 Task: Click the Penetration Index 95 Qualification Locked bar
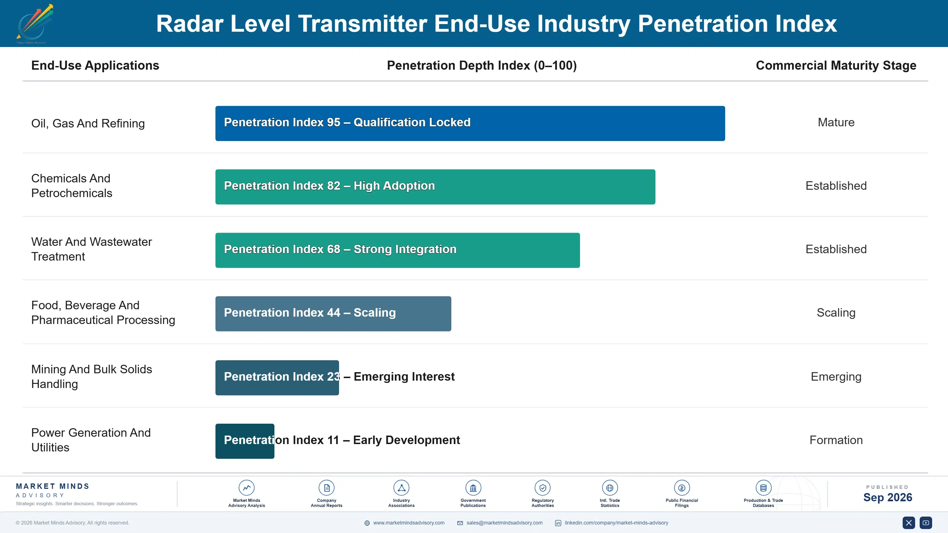tap(470, 123)
